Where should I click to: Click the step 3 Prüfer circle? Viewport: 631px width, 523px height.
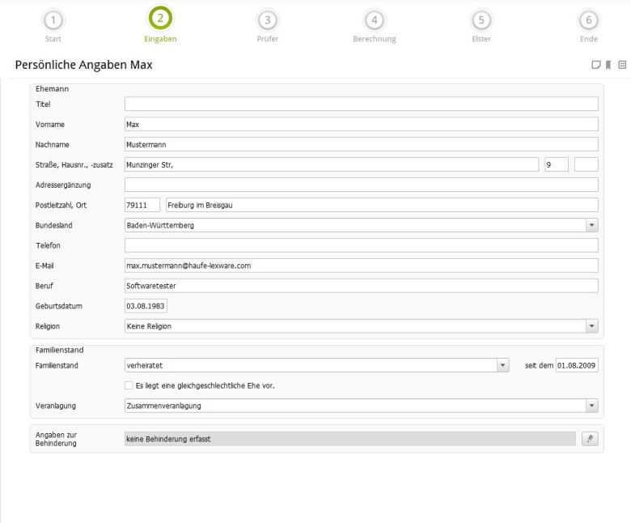click(x=267, y=20)
